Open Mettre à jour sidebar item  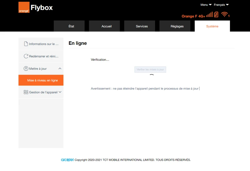(x=41, y=69)
